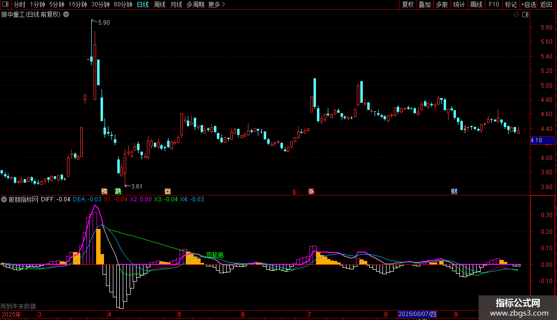Open the 股朋指标网 indicator dropdown arrow
Screen dimensions: 557x320
[4, 199]
